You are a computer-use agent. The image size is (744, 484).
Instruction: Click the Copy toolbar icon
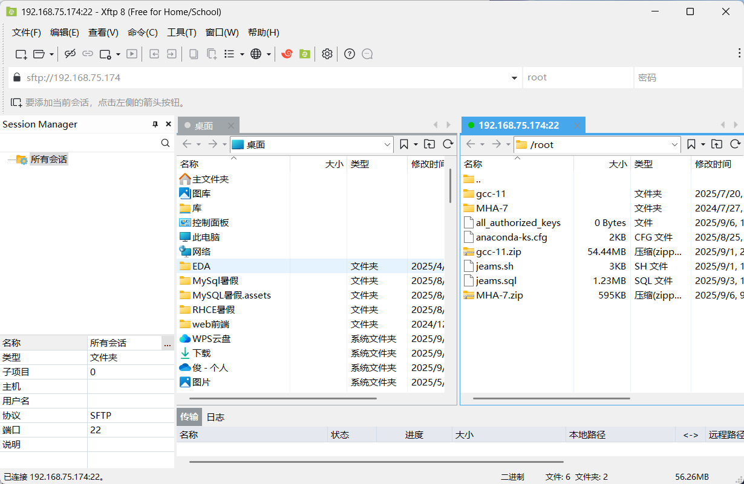point(194,54)
